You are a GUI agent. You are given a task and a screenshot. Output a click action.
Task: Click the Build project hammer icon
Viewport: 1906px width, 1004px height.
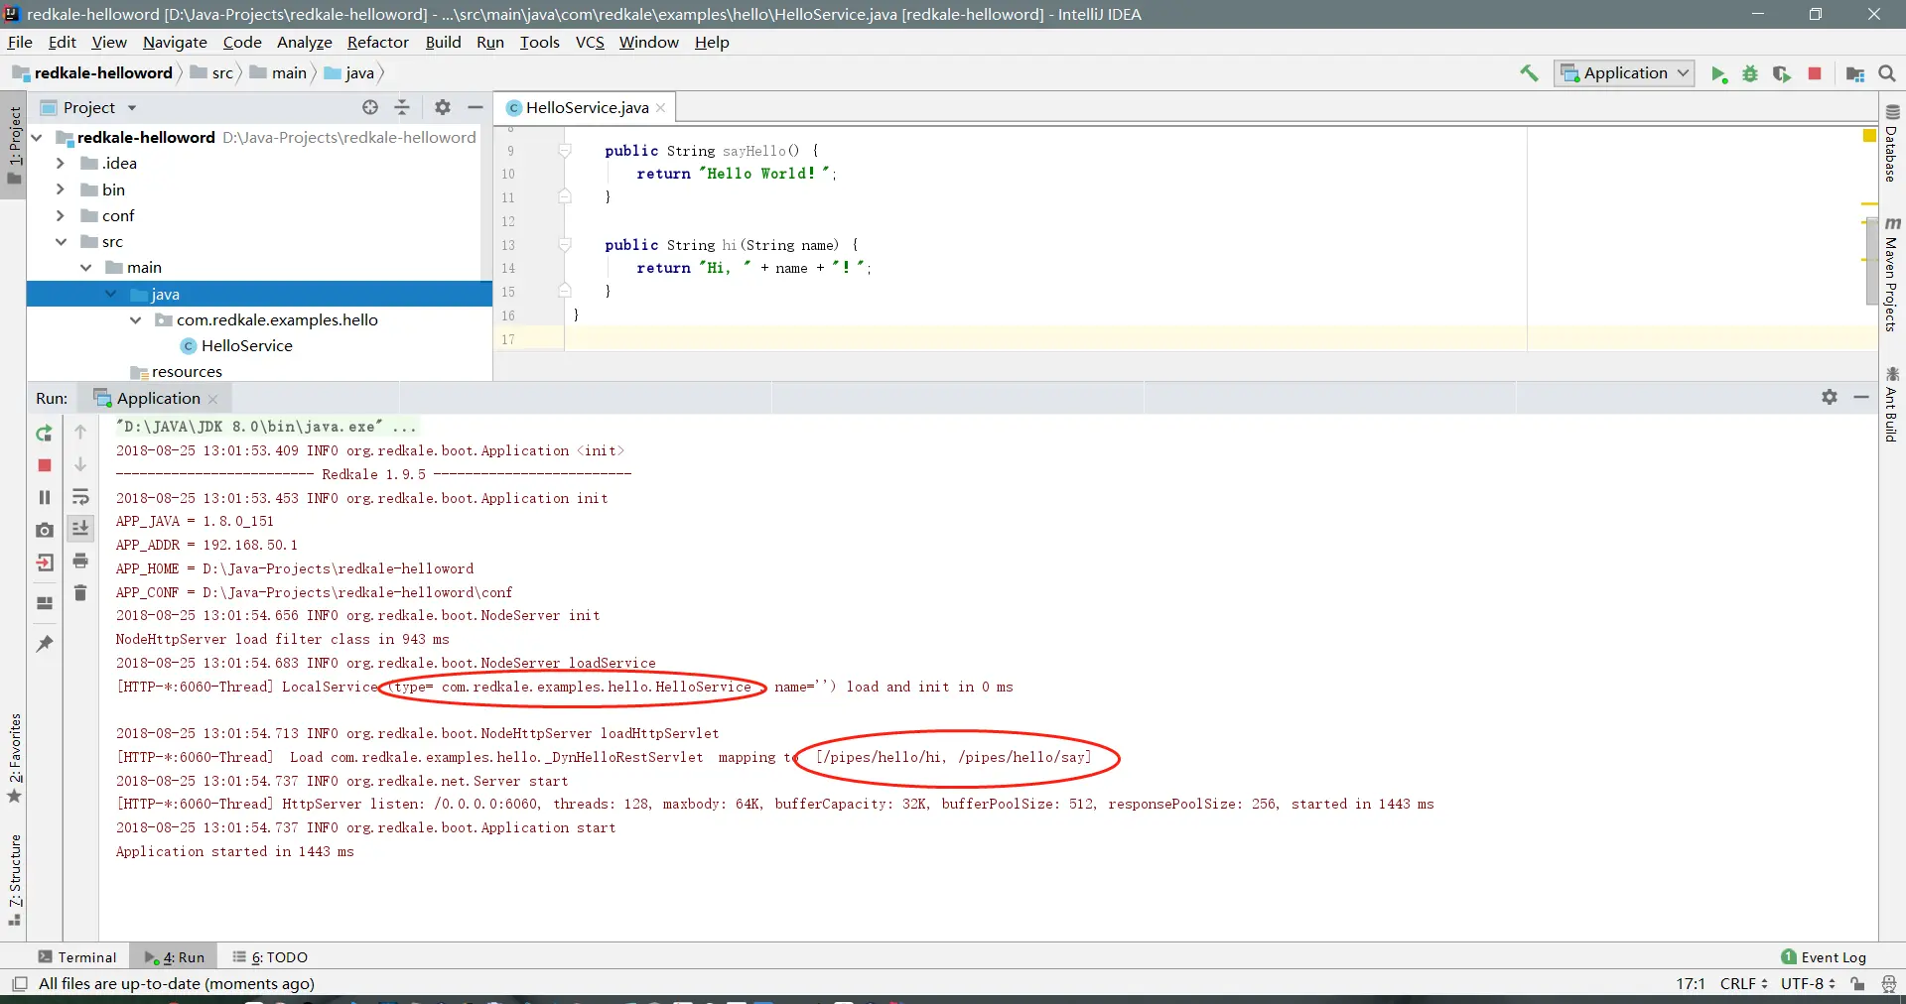point(1529,73)
